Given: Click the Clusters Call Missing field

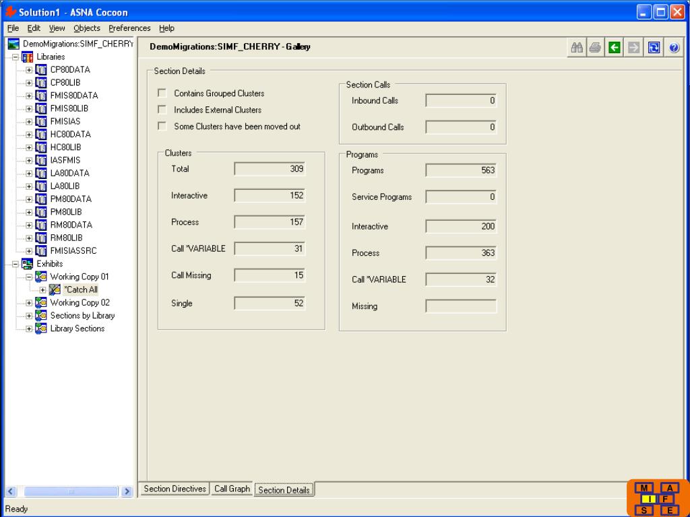Looking at the screenshot, I should click(270, 275).
